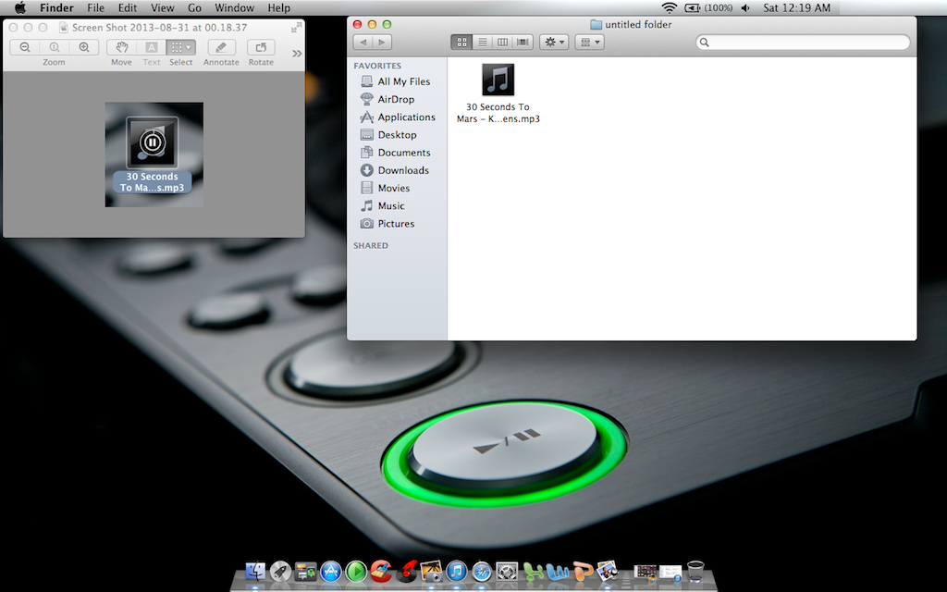Select the 30 Seconds To Mars mp3 icon
This screenshot has width=947, height=592.
(x=498, y=80)
